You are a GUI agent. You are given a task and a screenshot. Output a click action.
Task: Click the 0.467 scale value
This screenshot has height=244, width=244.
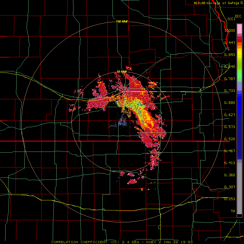click(x=230, y=151)
